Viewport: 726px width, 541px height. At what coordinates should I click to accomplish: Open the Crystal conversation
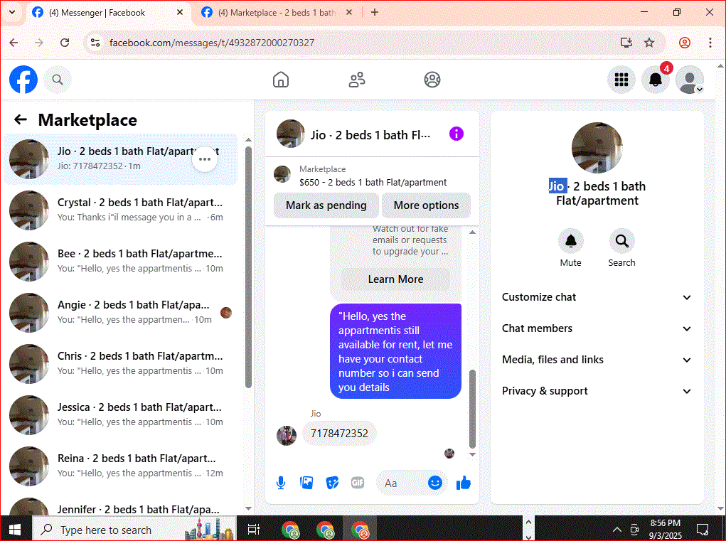[x=121, y=210]
